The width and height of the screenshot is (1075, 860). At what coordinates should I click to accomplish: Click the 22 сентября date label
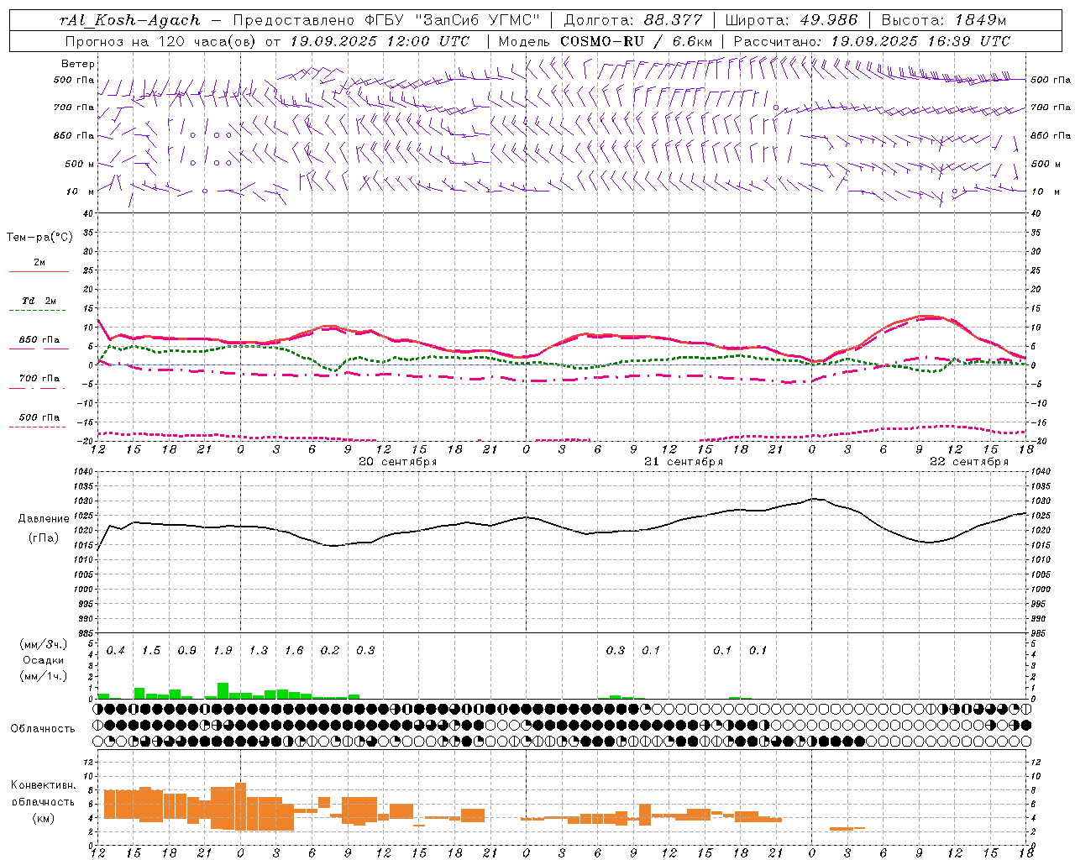click(969, 462)
